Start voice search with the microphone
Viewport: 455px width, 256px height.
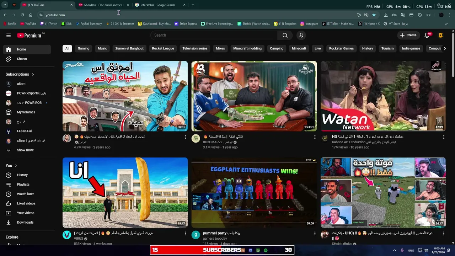[301, 35]
